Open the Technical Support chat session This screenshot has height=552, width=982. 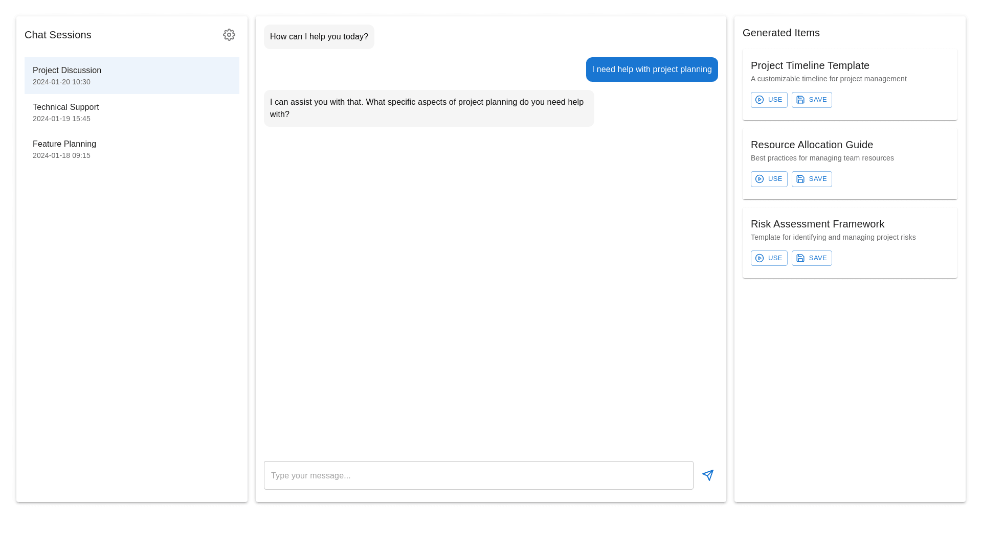point(131,112)
